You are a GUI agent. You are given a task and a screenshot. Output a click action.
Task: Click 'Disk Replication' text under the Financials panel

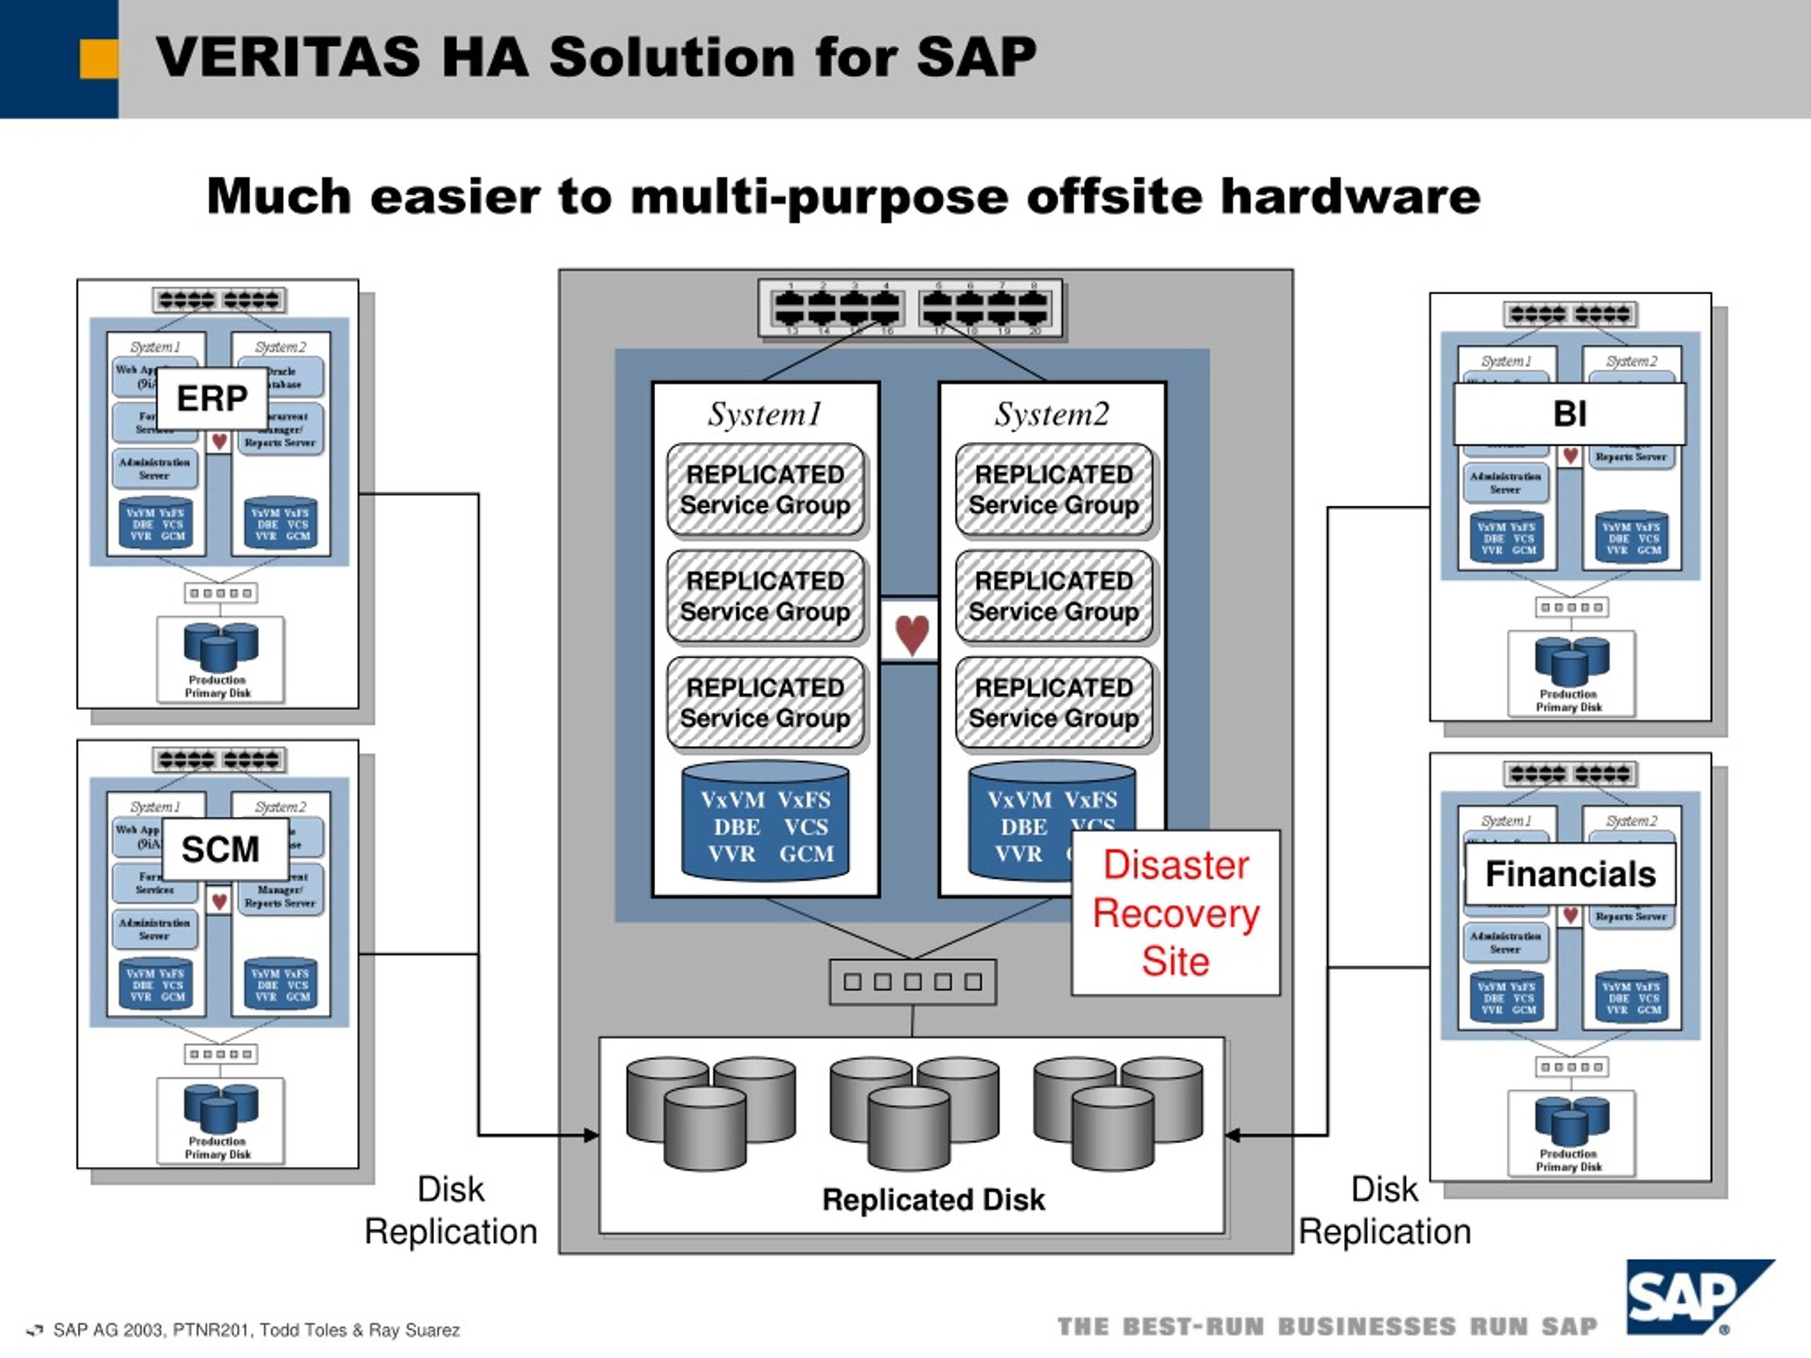(1384, 1210)
